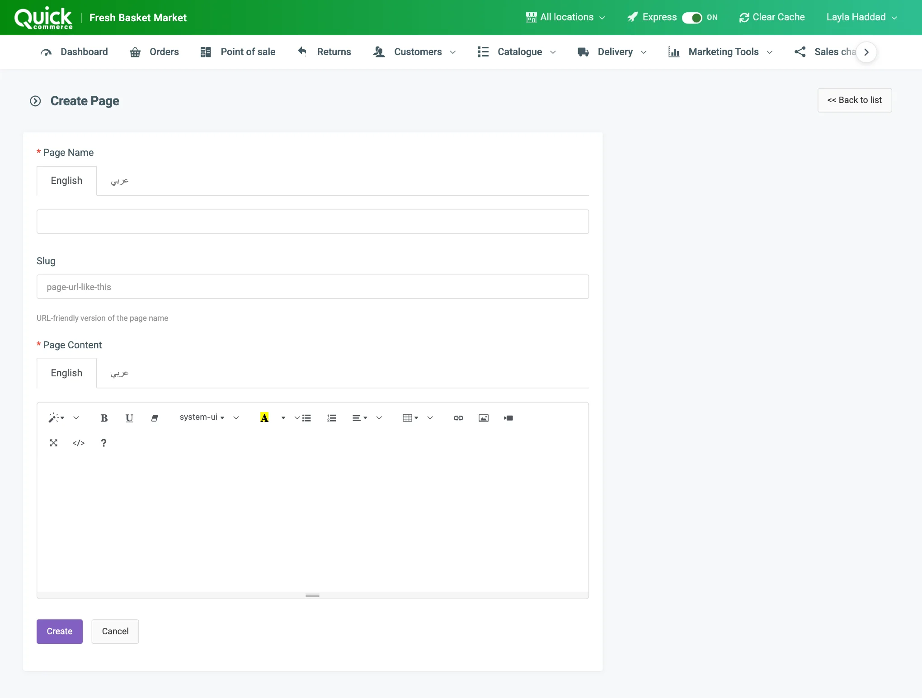Screen dimensions: 922x698
Task: Click the Cancel button
Action: 115,631
